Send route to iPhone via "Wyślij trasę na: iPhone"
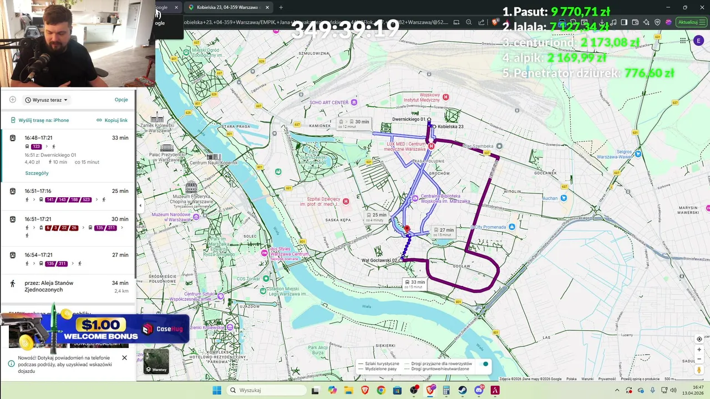This screenshot has height=399, width=710. point(39,120)
